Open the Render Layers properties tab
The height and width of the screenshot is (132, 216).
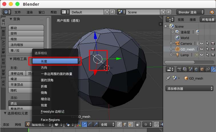[x=185, y=69]
